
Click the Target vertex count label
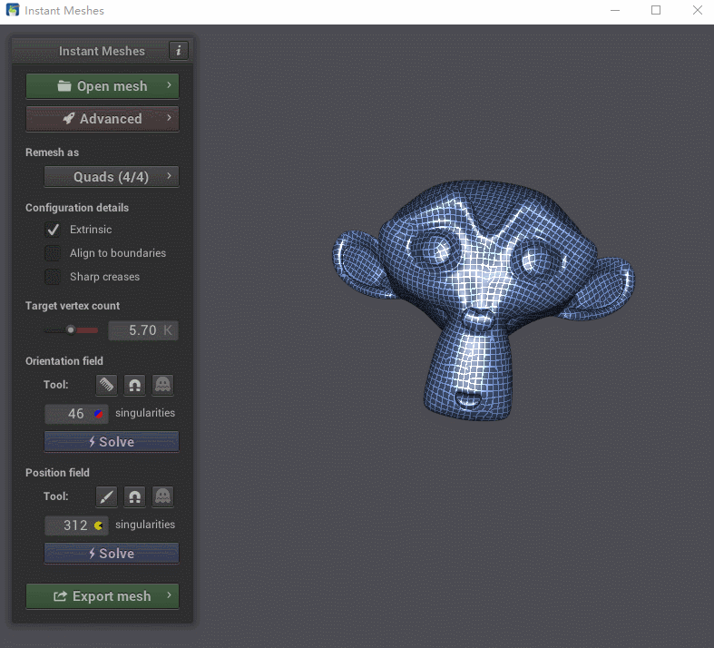(x=73, y=306)
